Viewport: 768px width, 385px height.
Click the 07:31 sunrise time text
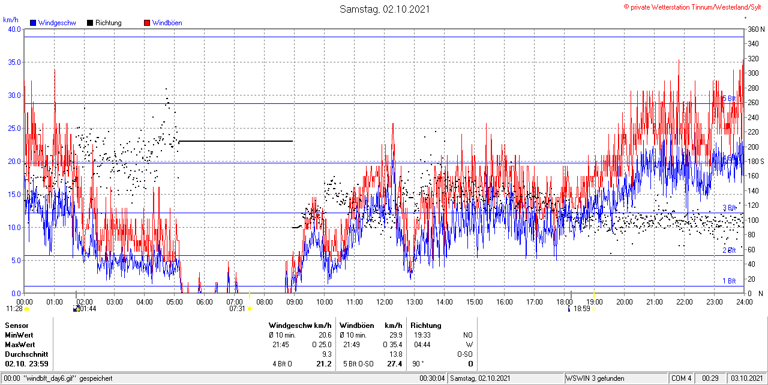point(237,309)
